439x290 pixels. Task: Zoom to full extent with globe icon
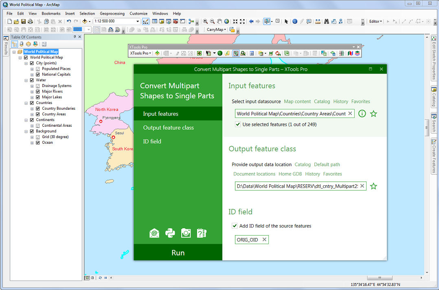(226, 22)
